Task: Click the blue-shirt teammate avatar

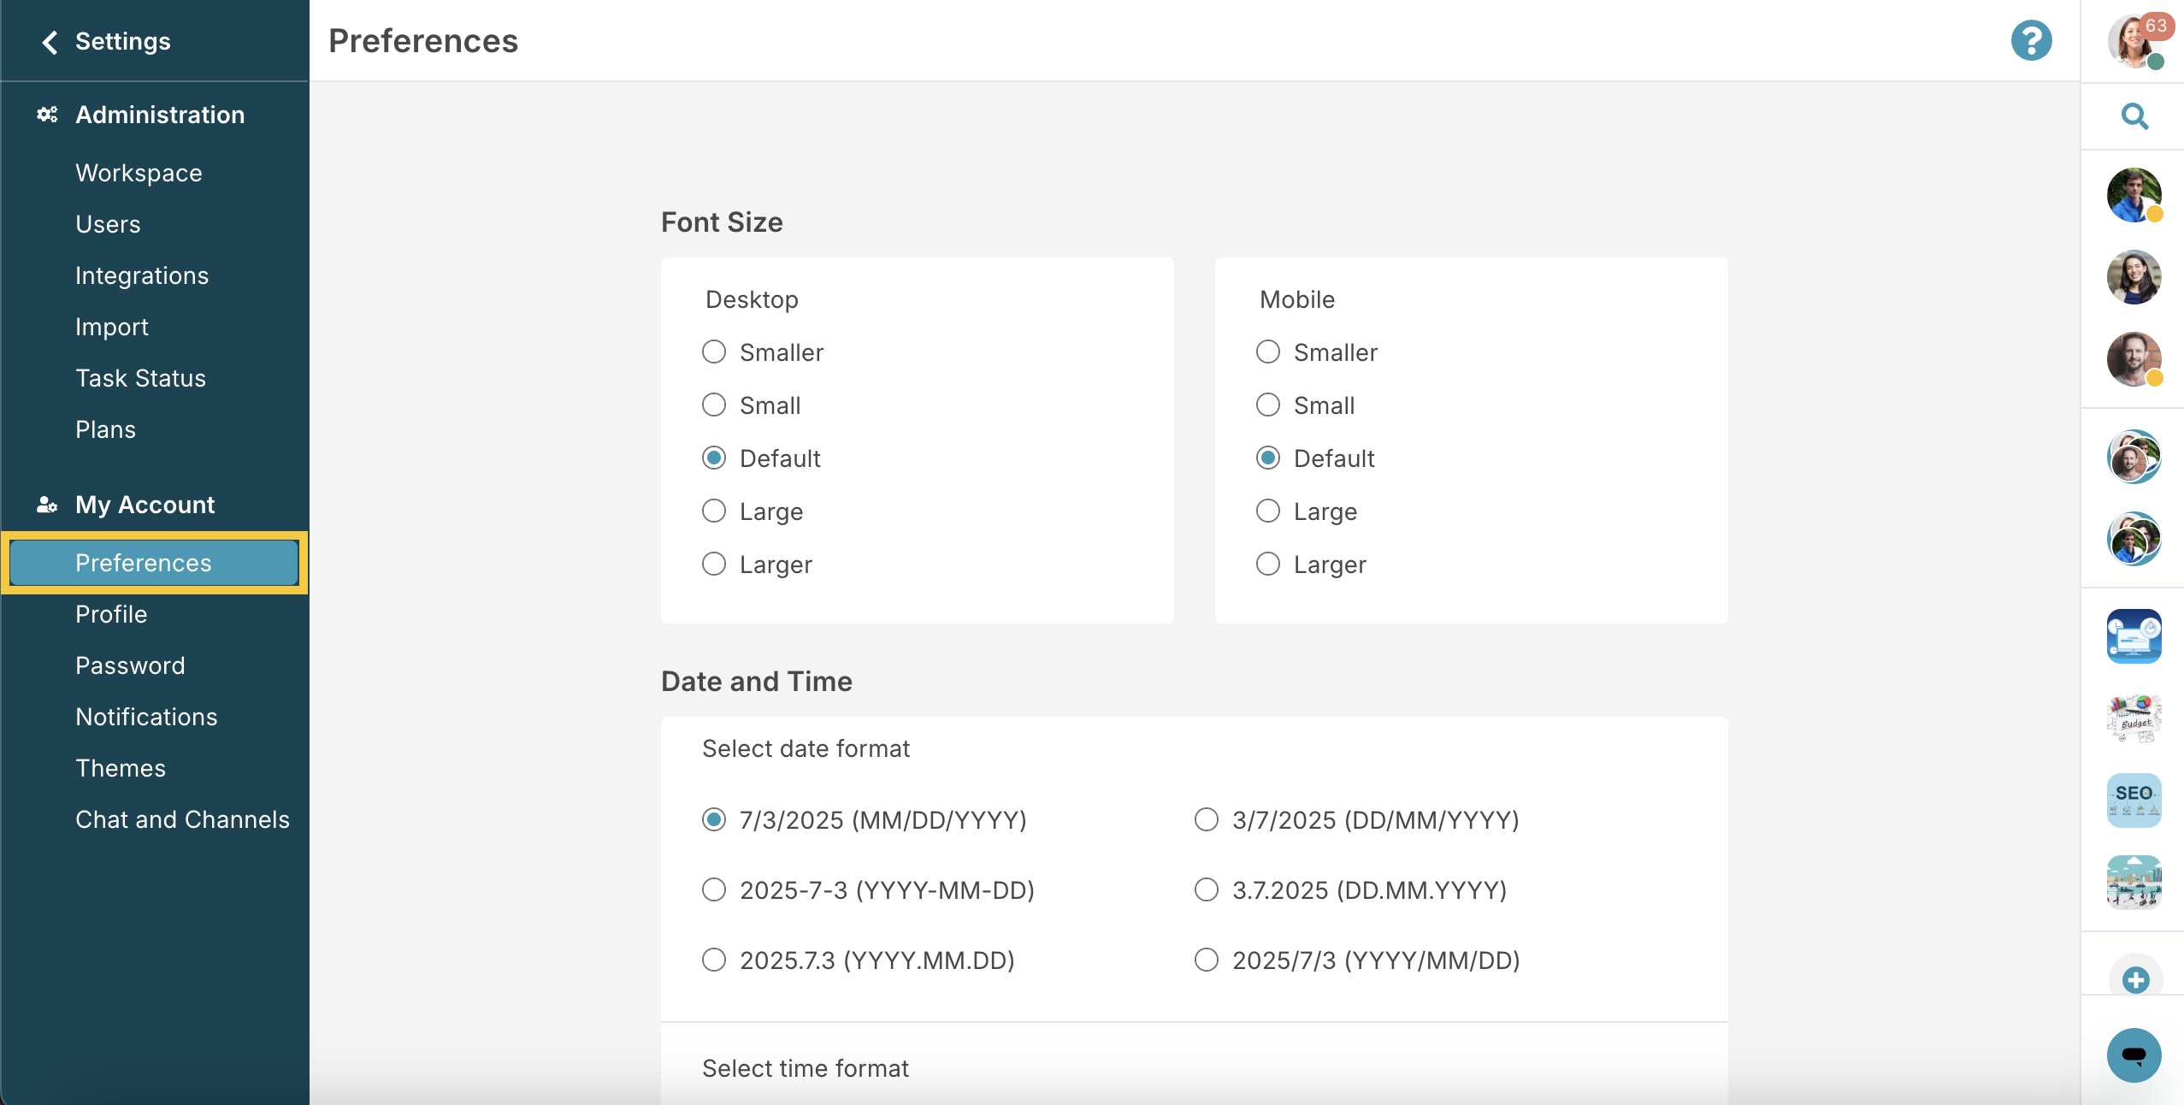Action: [2134, 195]
